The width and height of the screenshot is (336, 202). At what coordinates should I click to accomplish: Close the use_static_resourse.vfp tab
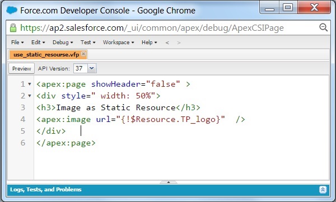(83, 54)
